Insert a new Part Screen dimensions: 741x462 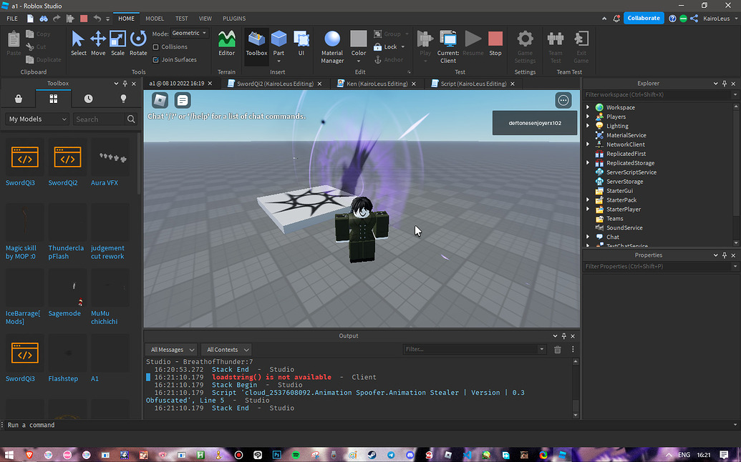(x=279, y=43)
